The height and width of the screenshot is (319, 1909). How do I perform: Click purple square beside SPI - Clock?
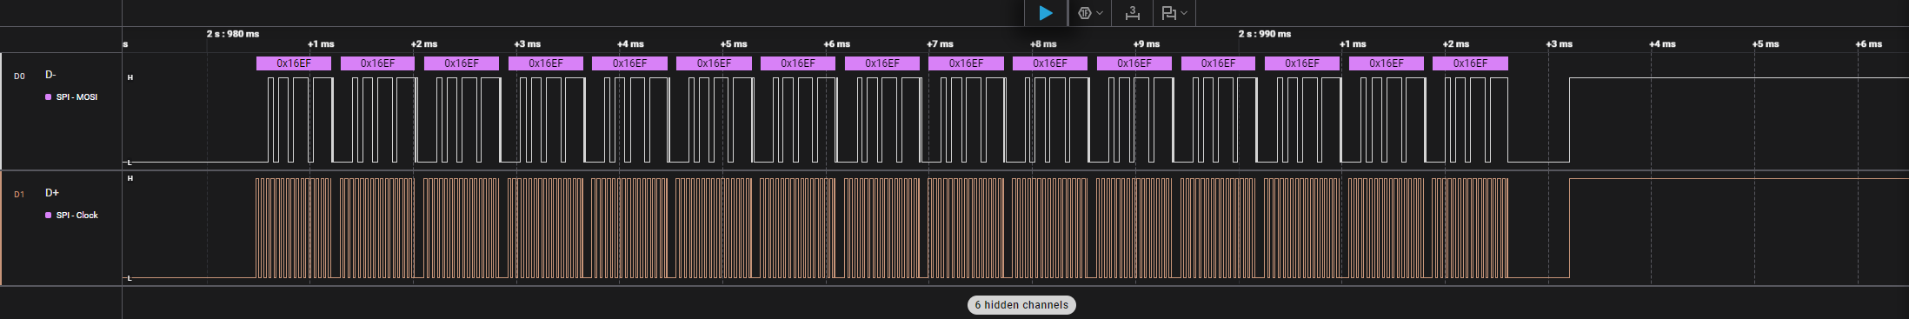click(x=48, y=216)
